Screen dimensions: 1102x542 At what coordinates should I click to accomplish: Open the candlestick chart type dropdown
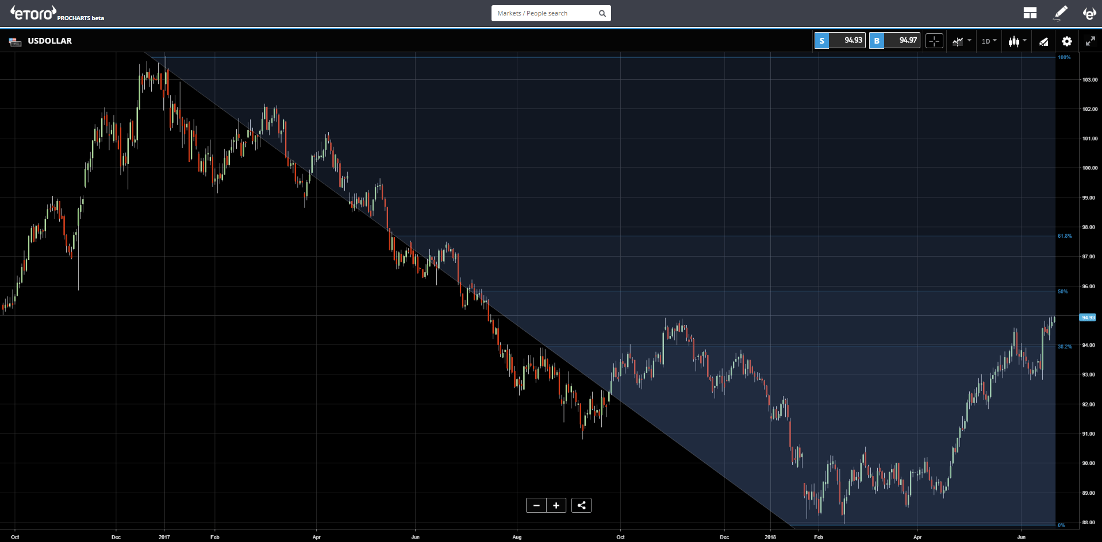(1017, 41)
